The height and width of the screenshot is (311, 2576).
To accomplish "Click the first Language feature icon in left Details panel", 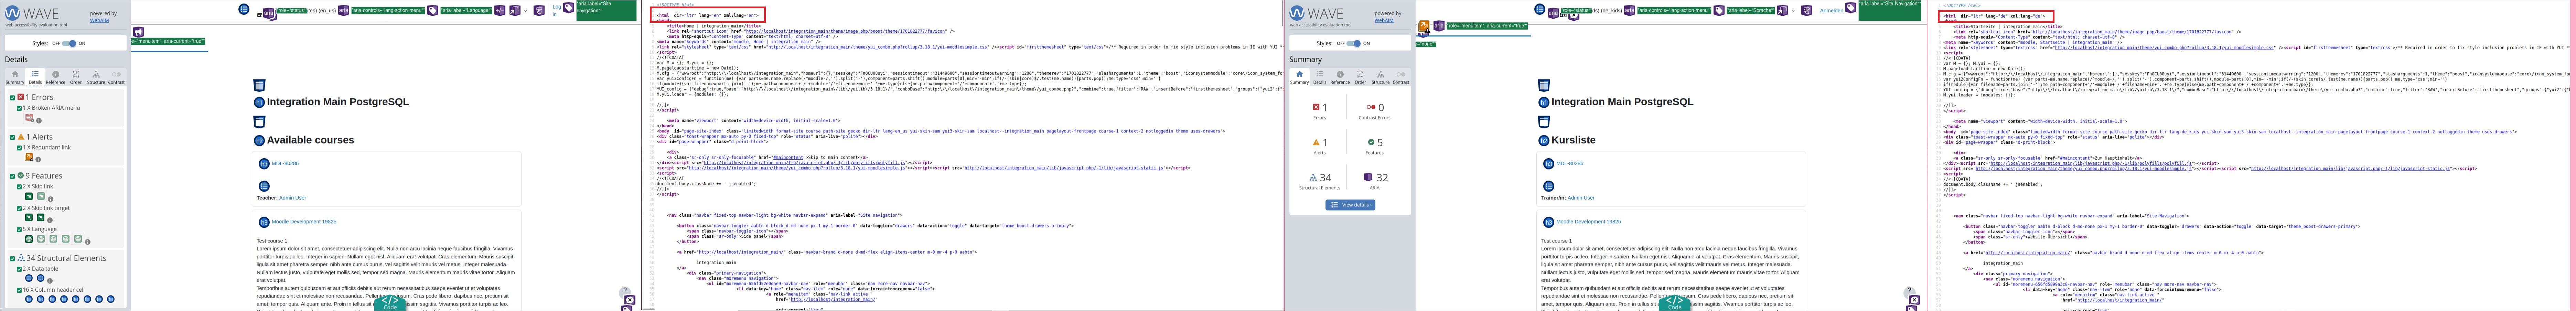I will [x=29, y=239].
